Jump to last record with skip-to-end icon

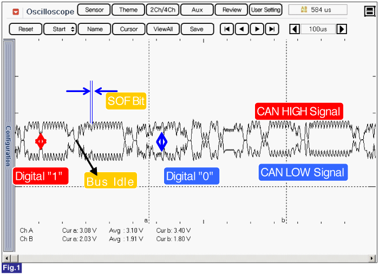(x=272, y=29)
